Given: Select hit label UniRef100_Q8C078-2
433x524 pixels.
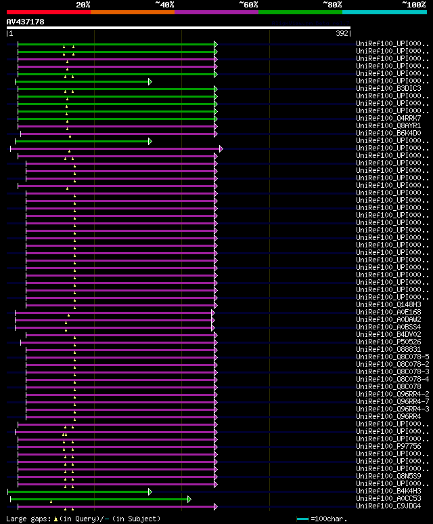Looking at the screenshot, I should tap(392, 364).
